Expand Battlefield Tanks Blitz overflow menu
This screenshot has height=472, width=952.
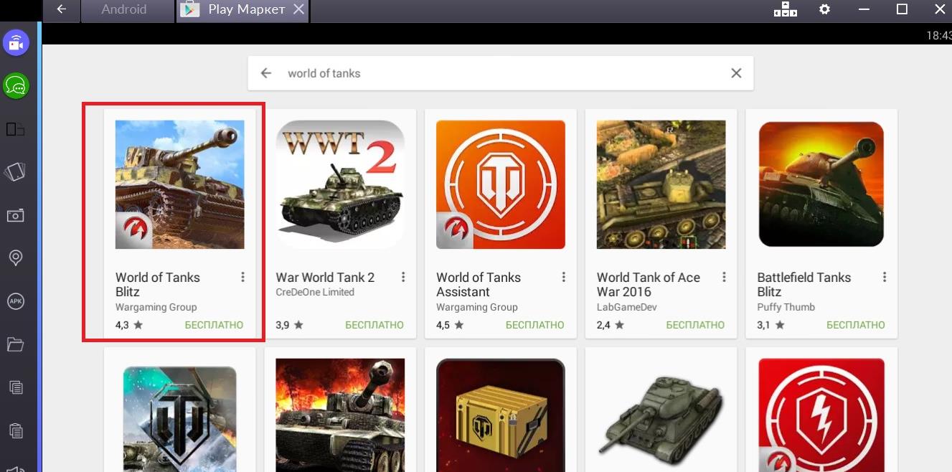885,278
